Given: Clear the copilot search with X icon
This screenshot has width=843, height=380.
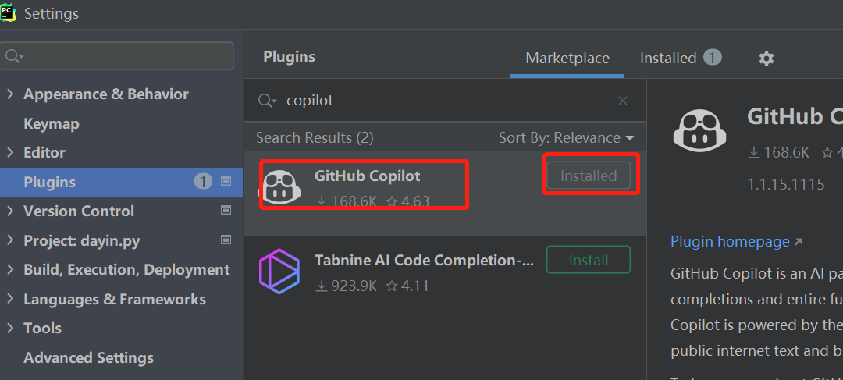Looking at the screenshot, I should (623, 101).
